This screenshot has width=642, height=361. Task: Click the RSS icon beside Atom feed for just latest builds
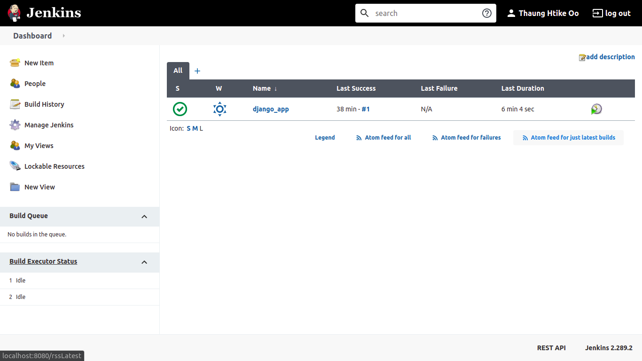coord(525,138)
